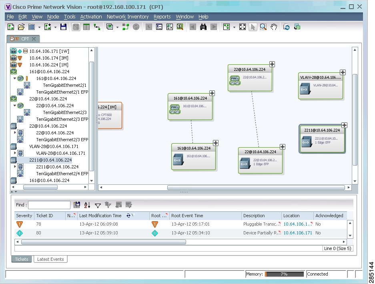Expand the VLAN-28@10.64.106.171 child tree node
The width and height of the screenshot is (375, 284).
(x=15, y=153)
